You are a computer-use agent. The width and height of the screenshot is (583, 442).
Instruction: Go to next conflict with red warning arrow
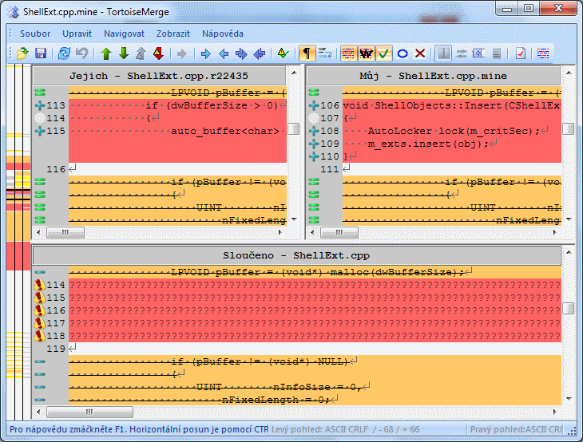pos(158,53)
